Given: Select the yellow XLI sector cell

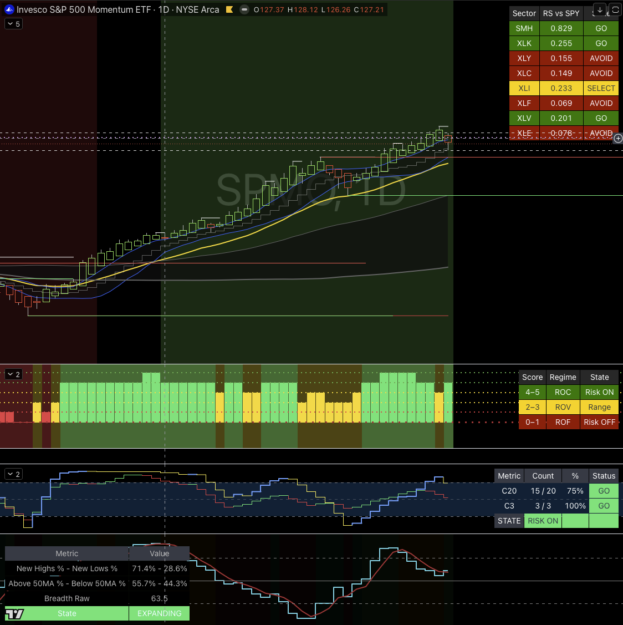Looking at the screenshot, I should [x=524, y=88].
